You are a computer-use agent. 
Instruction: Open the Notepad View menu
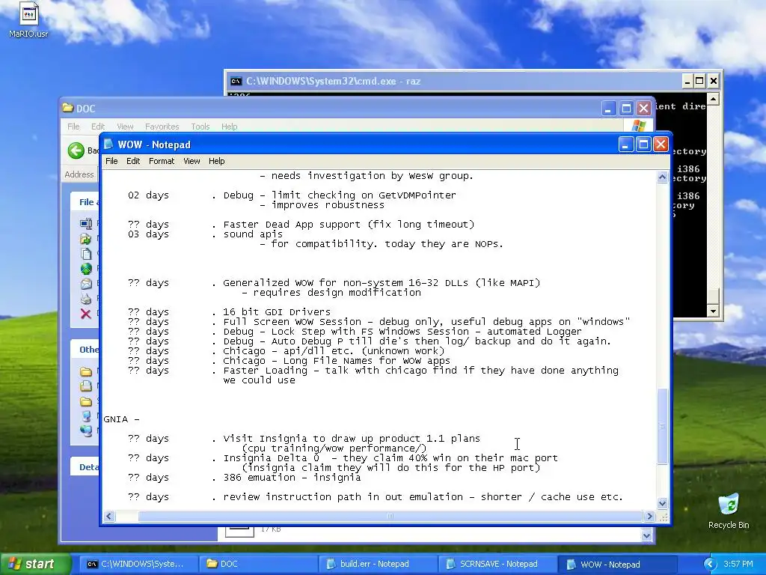[191, 161]
